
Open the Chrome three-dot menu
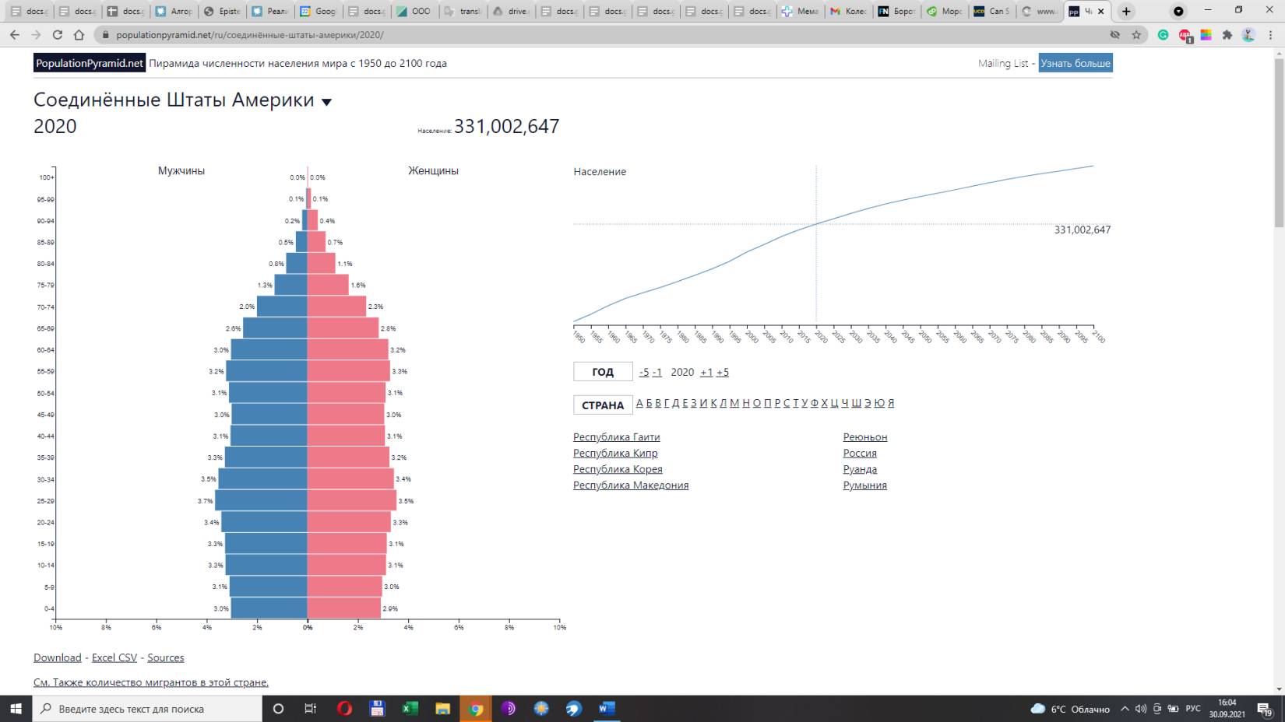[x=1271, y=35]
